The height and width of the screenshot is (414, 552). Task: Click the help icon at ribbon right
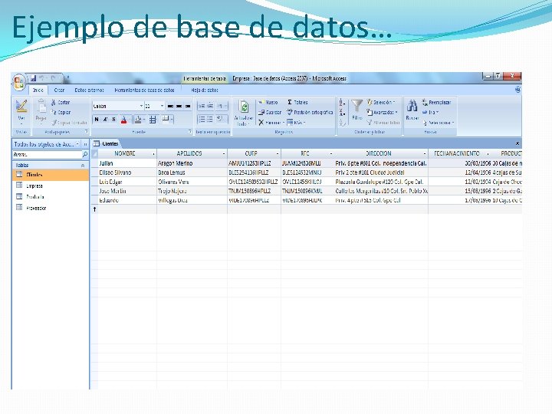(x=517, y=90)
